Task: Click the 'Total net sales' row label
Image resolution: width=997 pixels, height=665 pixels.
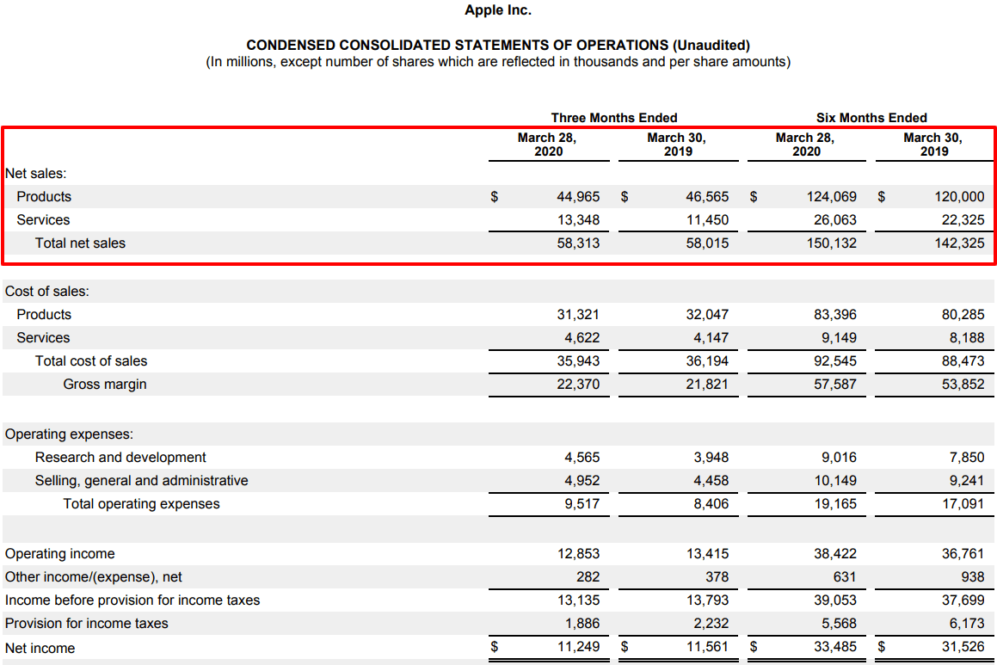Action: tap(80, 243)
